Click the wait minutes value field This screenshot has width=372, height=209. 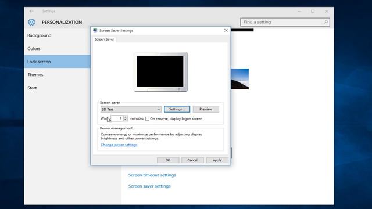pyautogui.click(x=117, y=118)
